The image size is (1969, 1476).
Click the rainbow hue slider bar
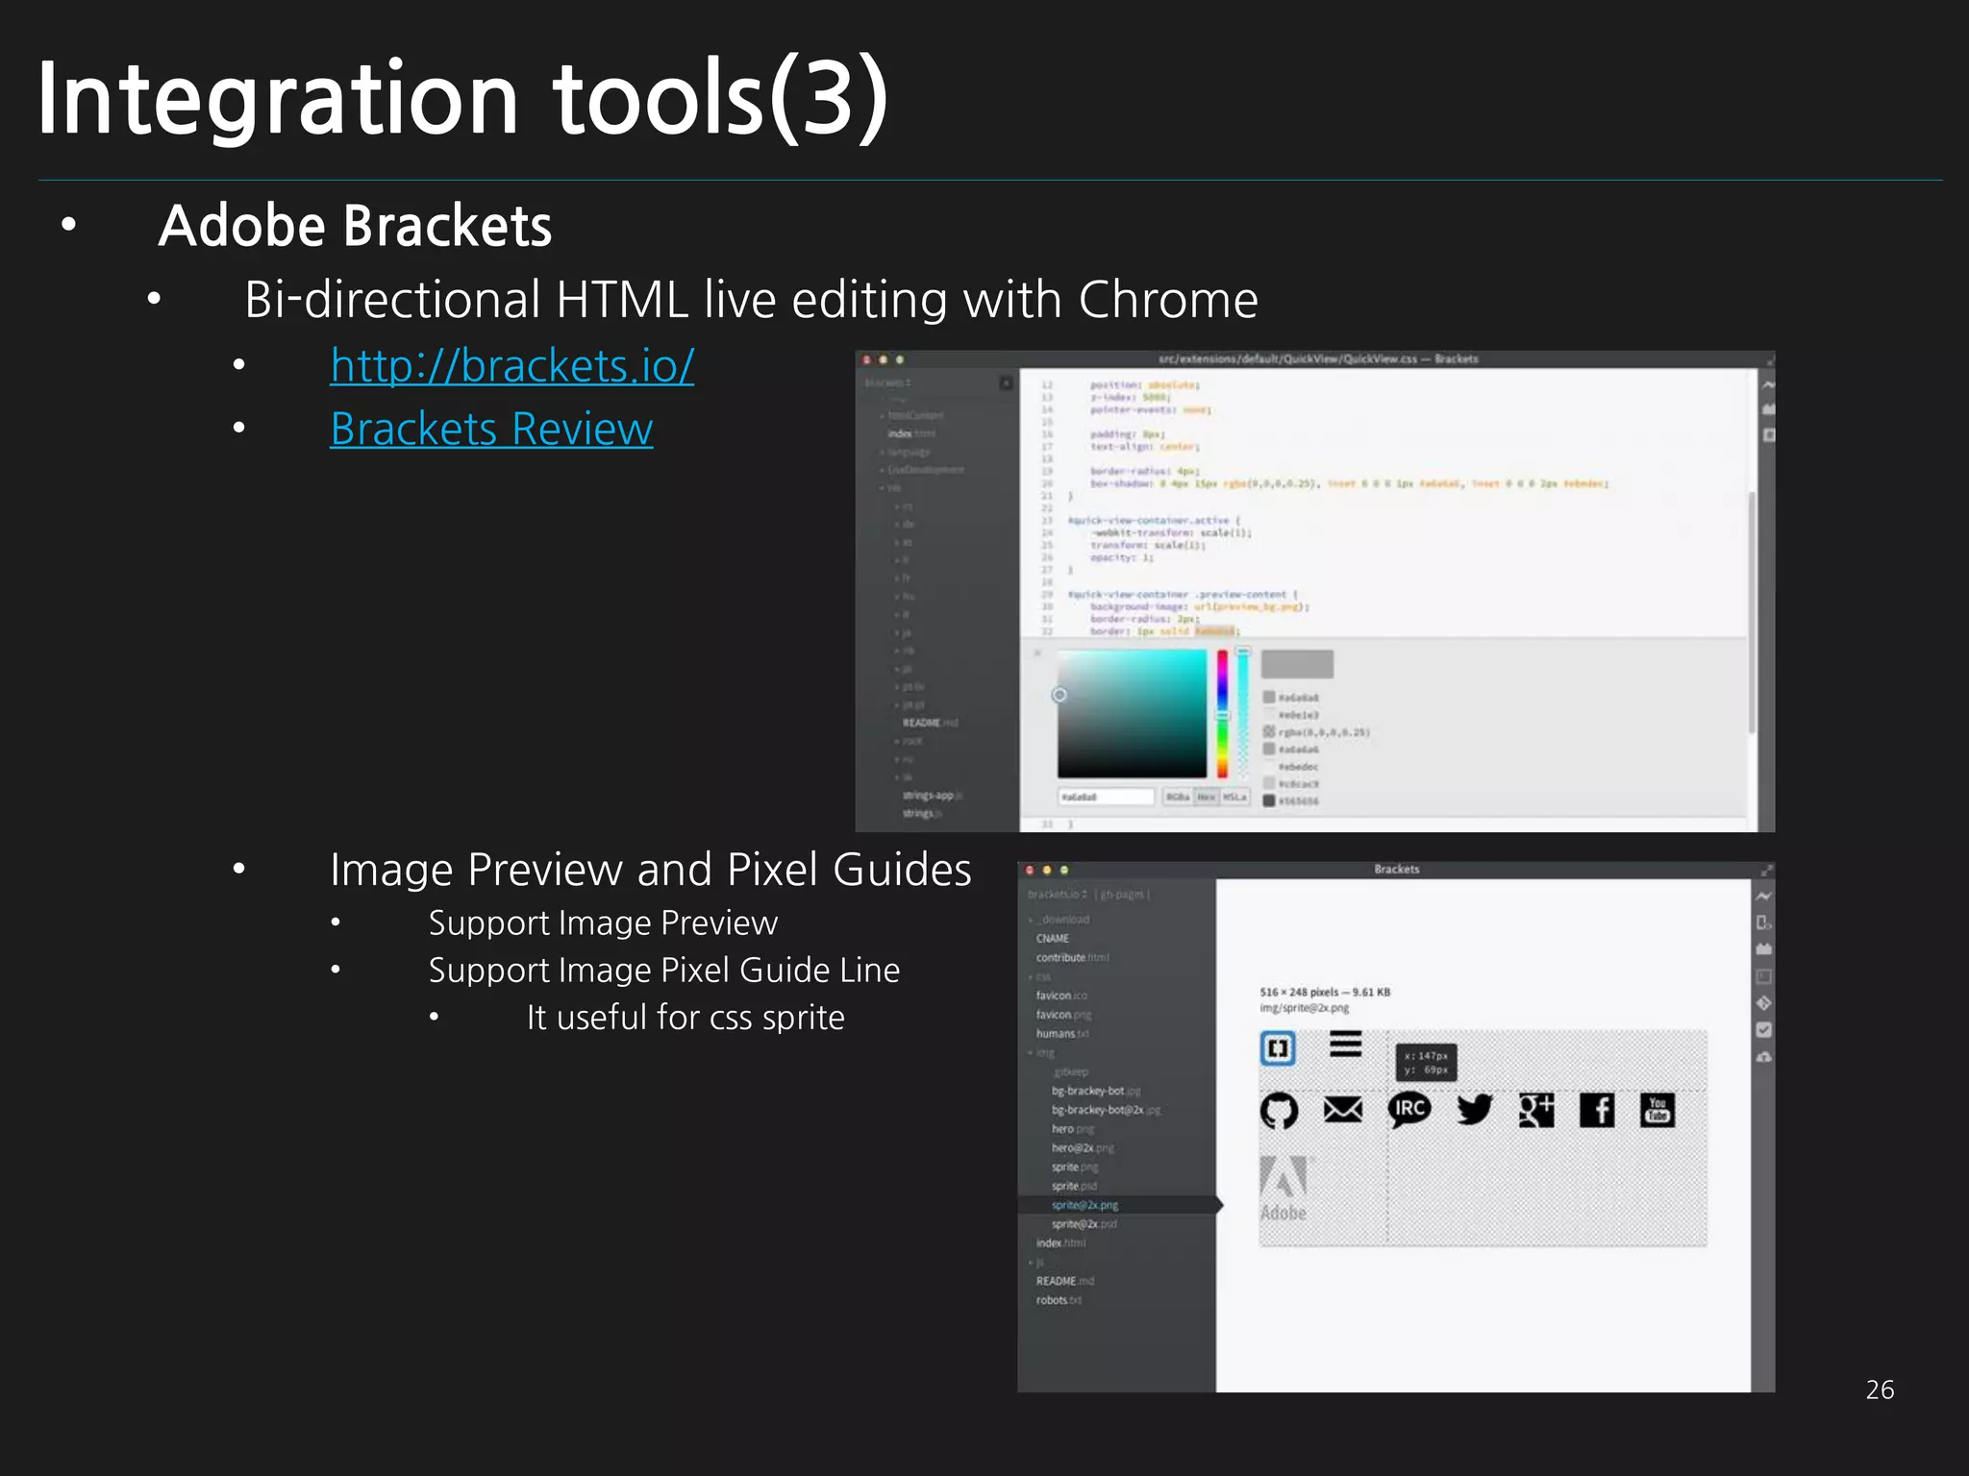pyautogui.click(x=1222, y=713)
